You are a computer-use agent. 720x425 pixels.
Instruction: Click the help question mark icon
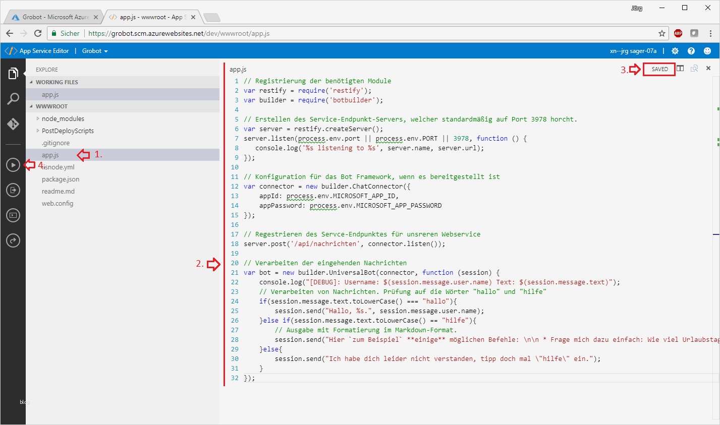pos(691,51)
